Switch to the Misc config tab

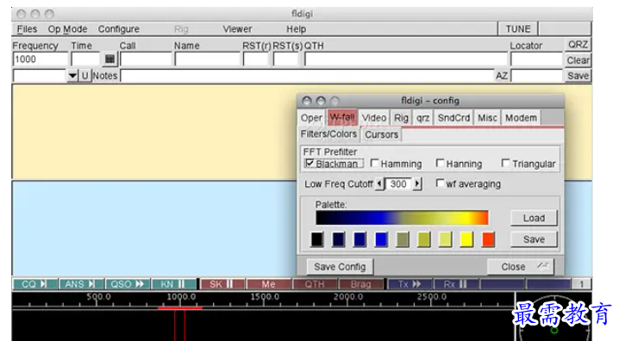488,118
